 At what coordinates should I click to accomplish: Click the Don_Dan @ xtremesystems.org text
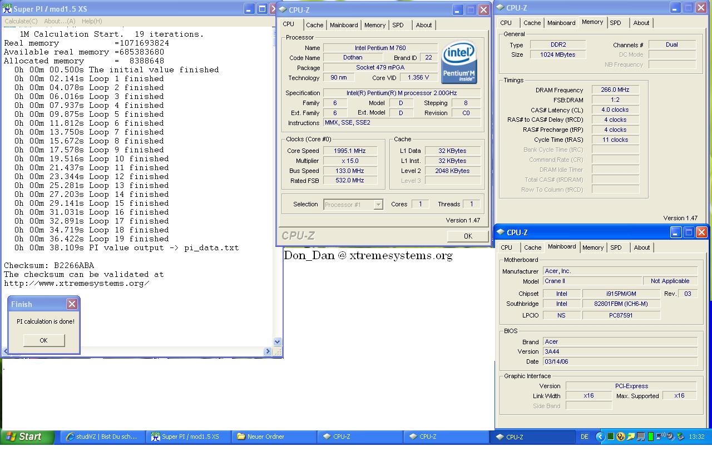click(368, 255)
